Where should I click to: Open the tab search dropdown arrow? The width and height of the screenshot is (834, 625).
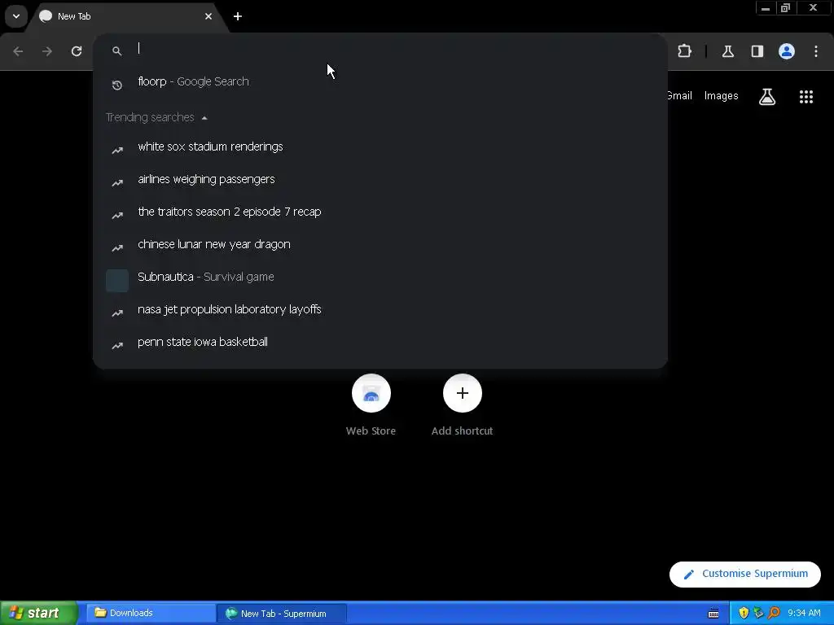click(16, 16)
